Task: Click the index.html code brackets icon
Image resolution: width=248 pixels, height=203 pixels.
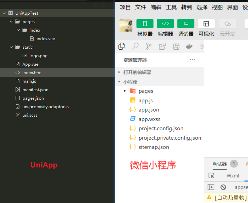Action: (18, 72)
